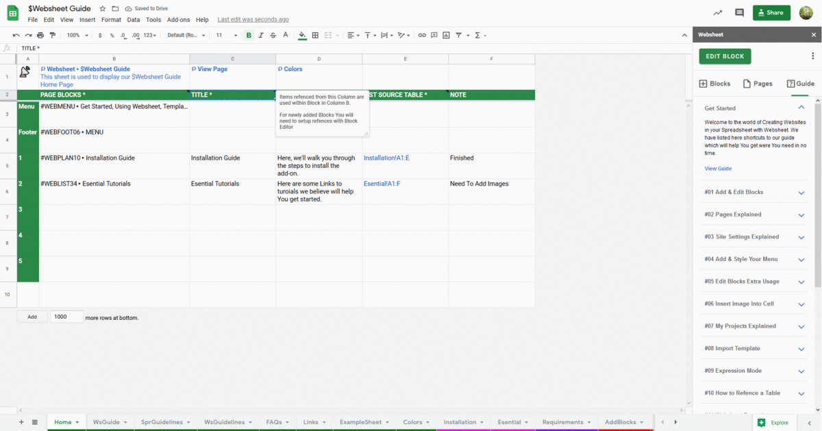
Task: Insert a chart
Action: [x=447, y=35]
